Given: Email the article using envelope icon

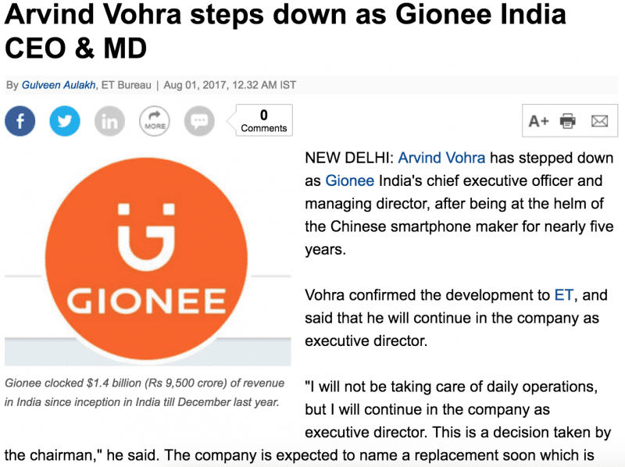Looking at the screenshot, I should (599, 121).
